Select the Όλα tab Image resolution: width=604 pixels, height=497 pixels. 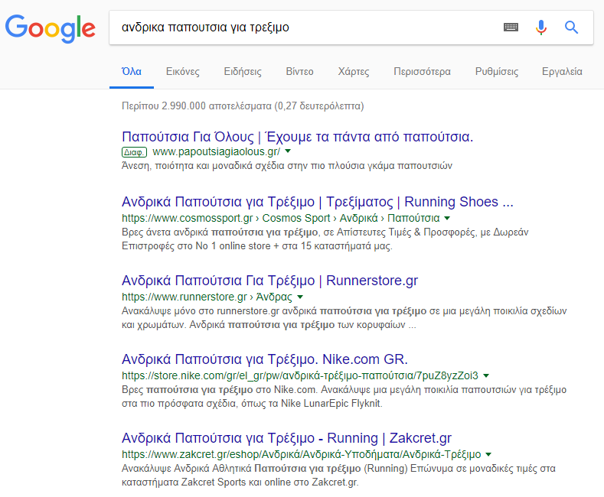coord(132,72)
